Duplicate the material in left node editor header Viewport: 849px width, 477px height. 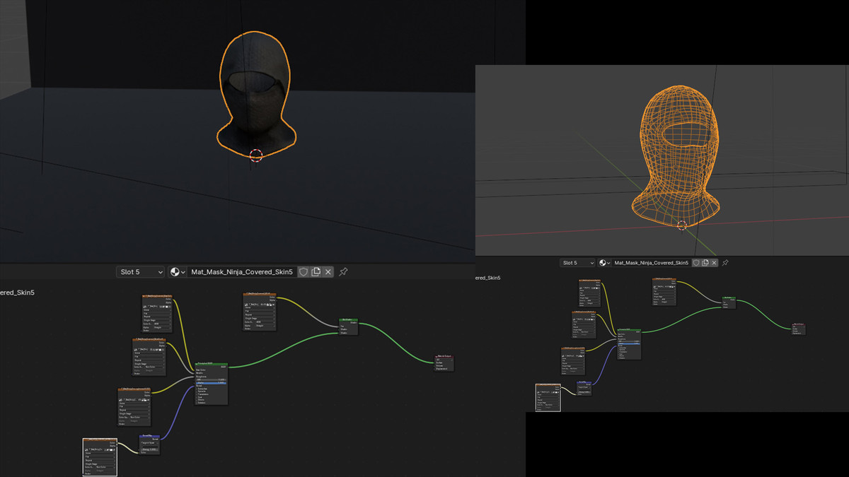pyautogui.click(x=316, y=272)
